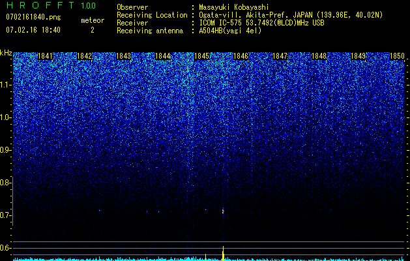
Task: Click the kHz axis unit label
Action: 6,53
